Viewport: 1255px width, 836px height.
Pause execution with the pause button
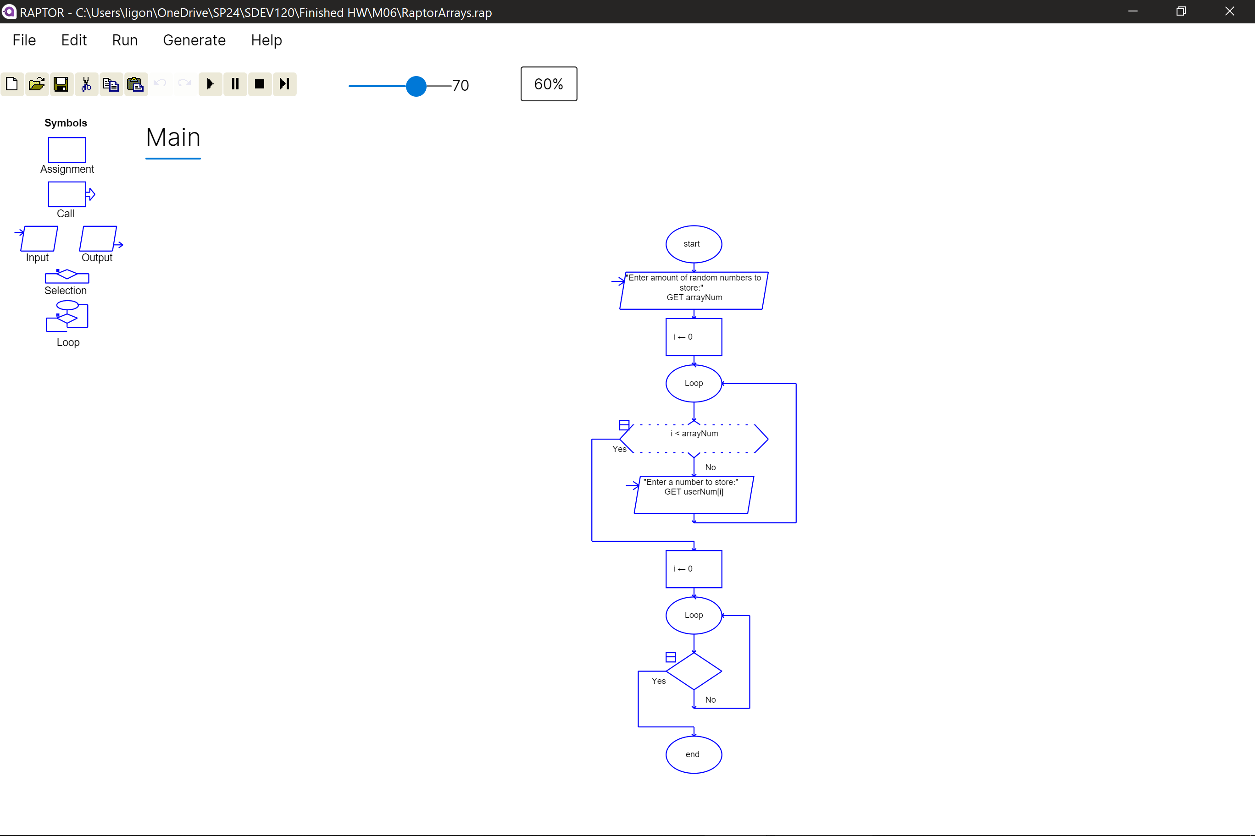[x=235, y=84]
